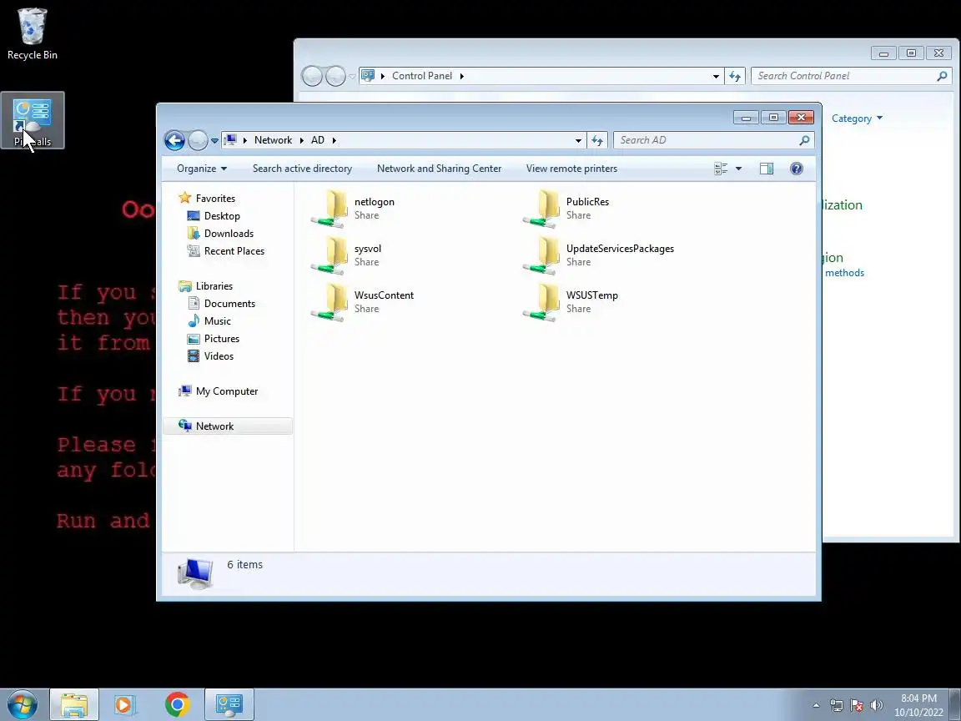Screen dimensions: 961x721
Task: Click Search active directory
Action: click(302, 169)
